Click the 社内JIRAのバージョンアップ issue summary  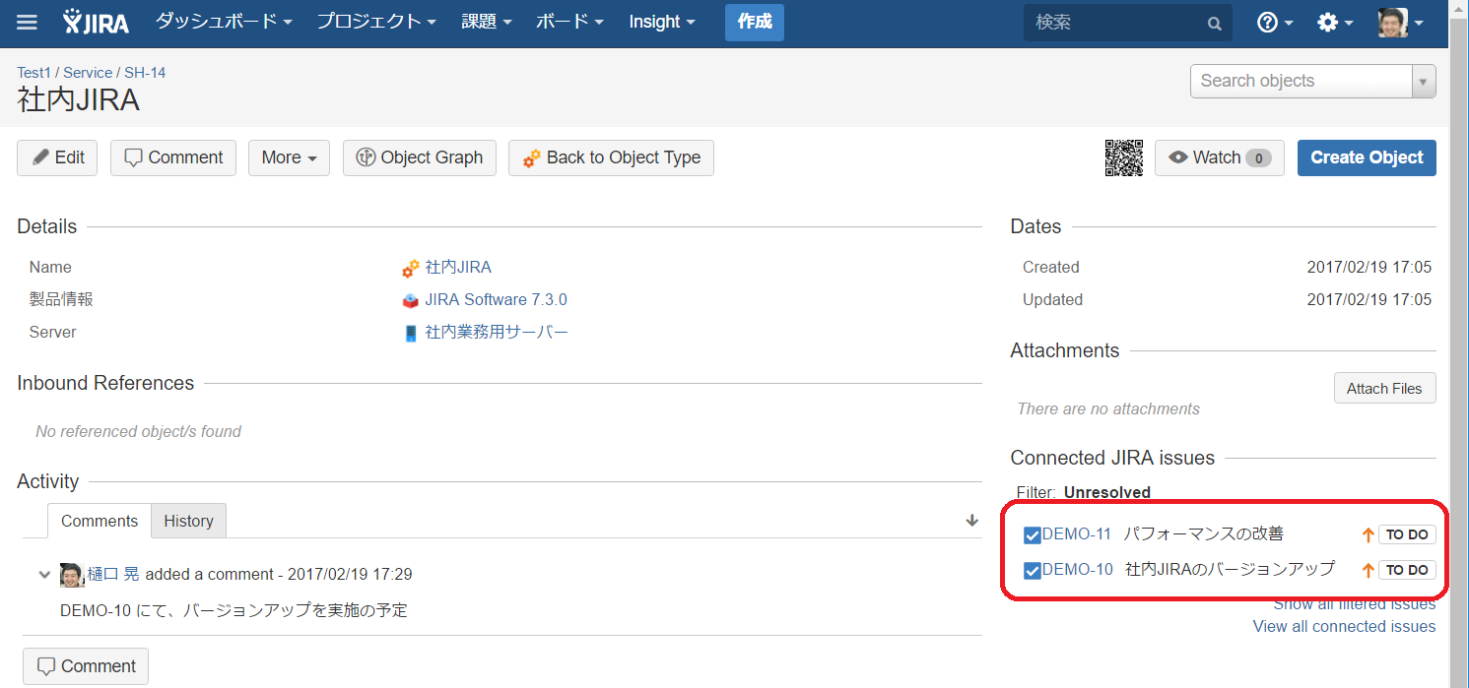[1230, 569]
